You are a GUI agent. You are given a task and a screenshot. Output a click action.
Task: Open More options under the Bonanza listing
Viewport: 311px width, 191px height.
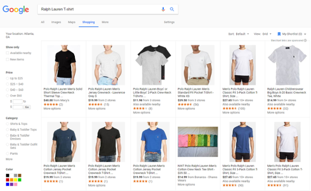click(186, 185)
